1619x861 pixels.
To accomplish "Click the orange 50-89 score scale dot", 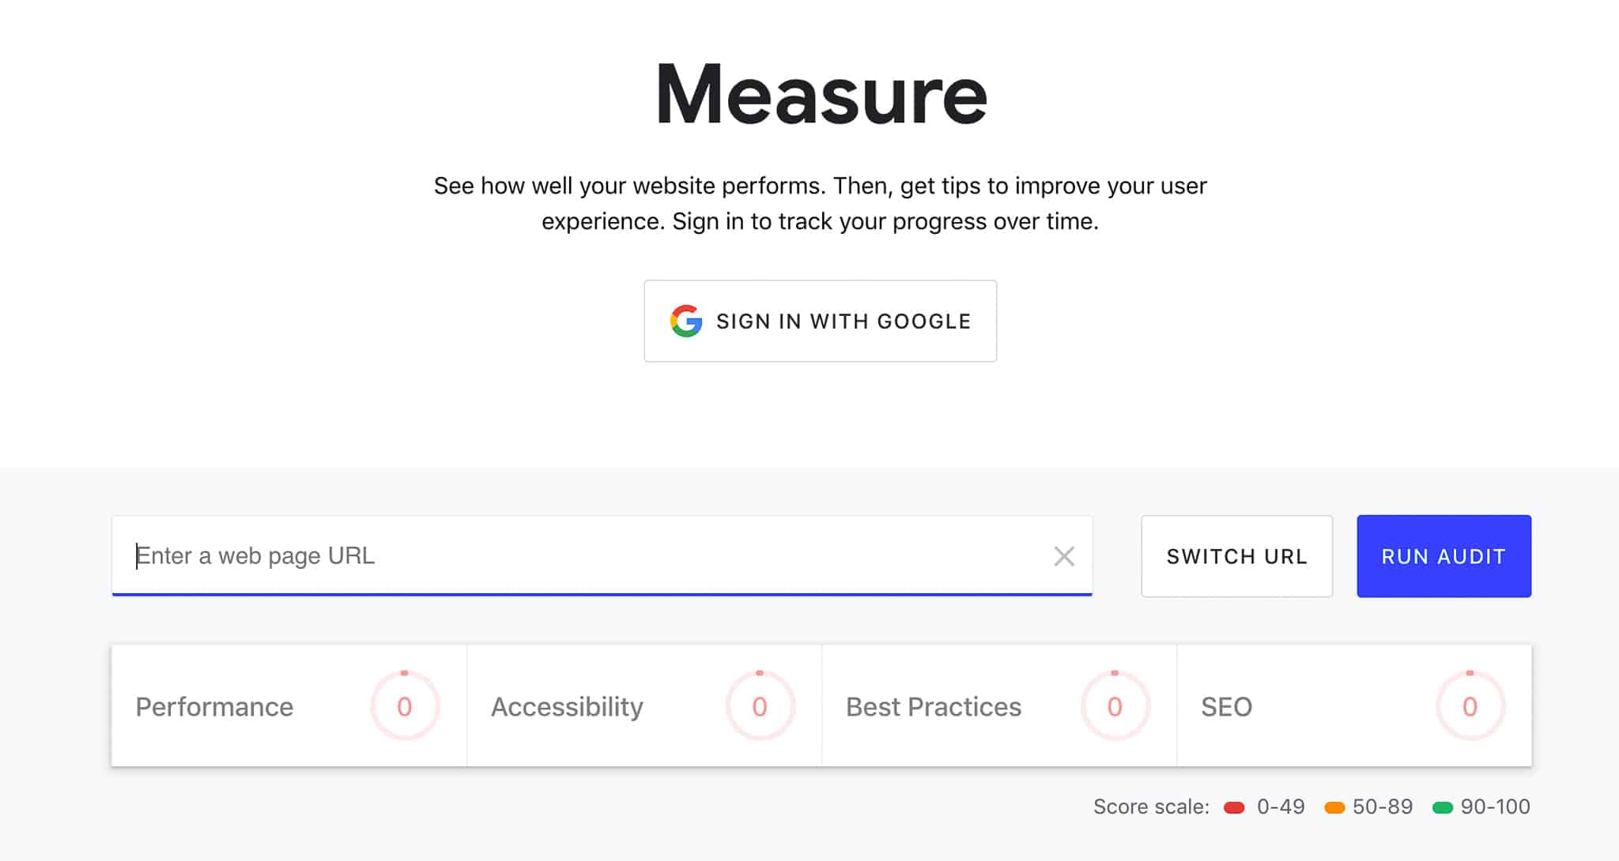I will [1334, 807].
